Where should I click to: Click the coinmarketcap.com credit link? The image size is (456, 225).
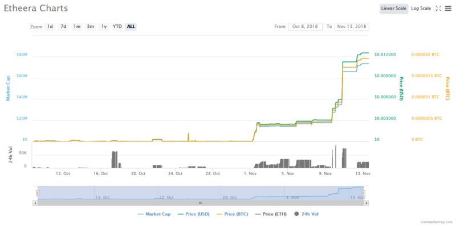(437, 222)
